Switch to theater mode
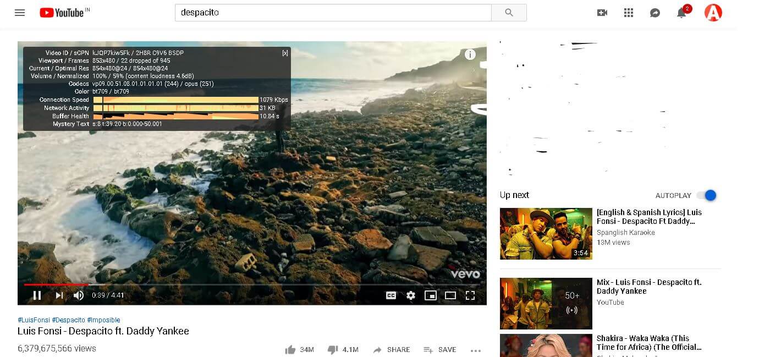 click(450, 295)
